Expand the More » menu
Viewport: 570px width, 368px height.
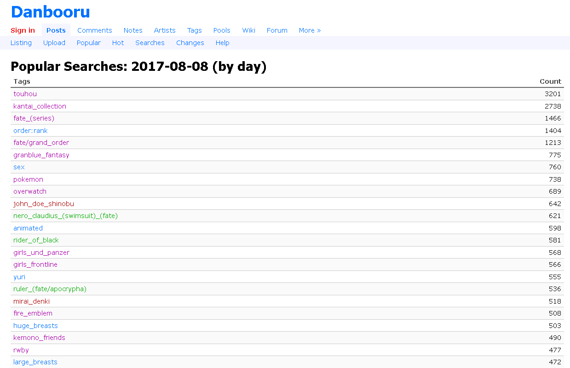(310, 30)
